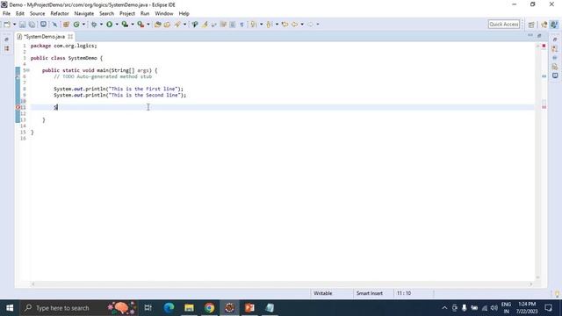Click the Smart Insert status entry
The image size is (562, 316).
point(370,293)
